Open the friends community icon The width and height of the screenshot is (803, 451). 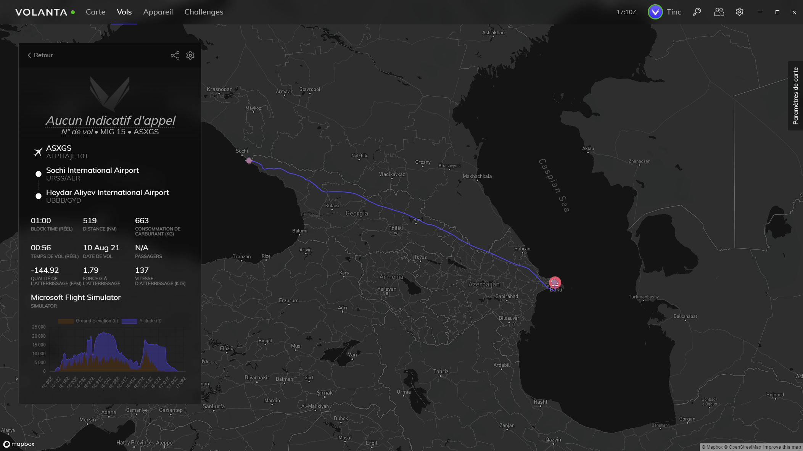pyautogui.click(x=719, y=12)
